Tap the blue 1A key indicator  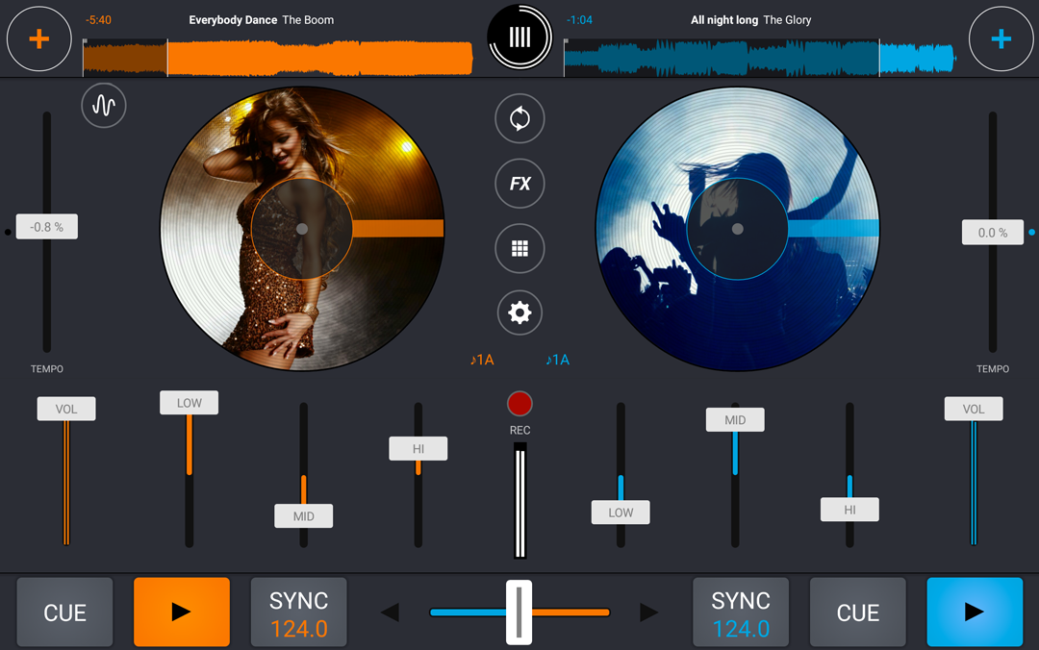tap(558, 359)
